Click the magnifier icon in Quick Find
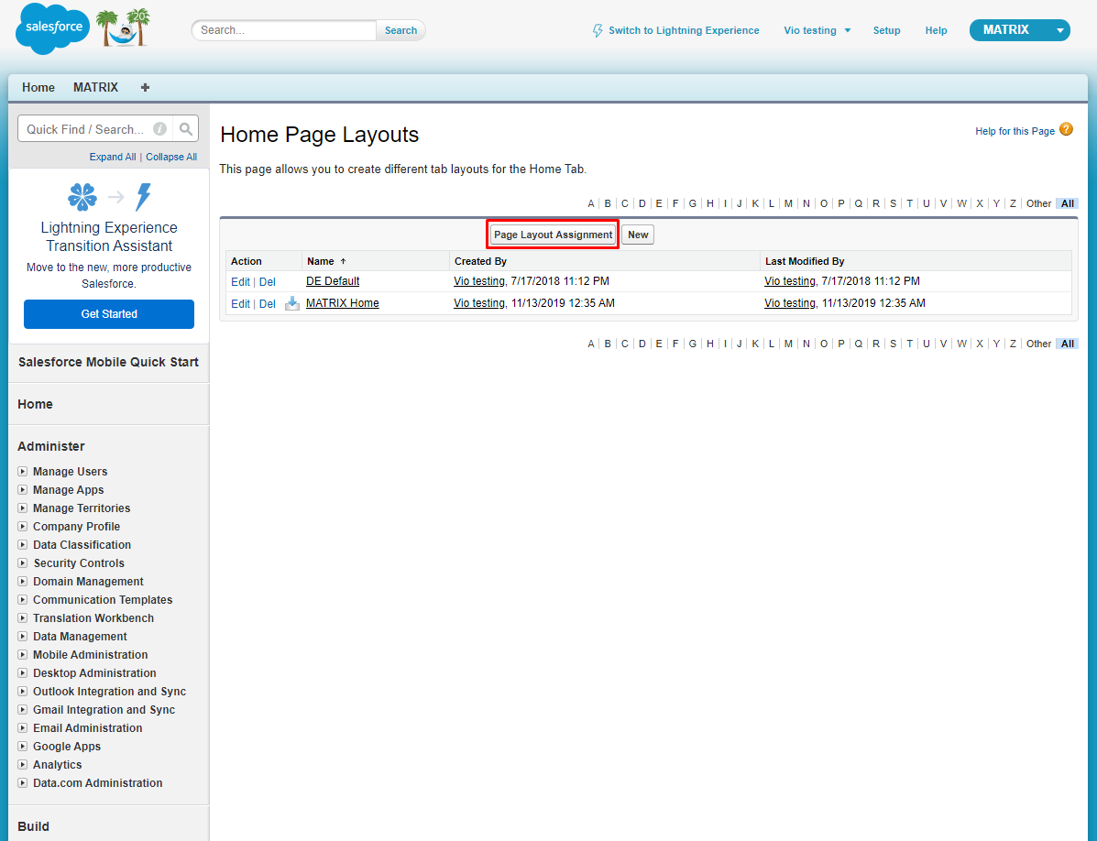Viewport: 1097px width, 841px height. click(185, 129)
